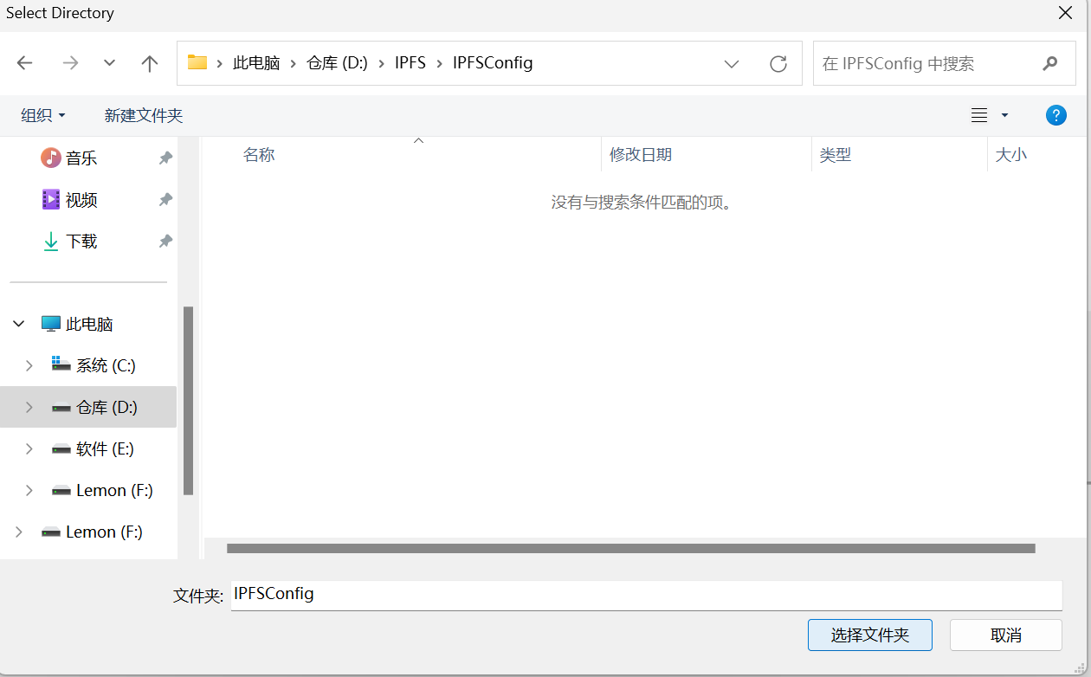1091x677 pixels.
Task: Open 下载 from the quick access pane
Action: point(80,241)
